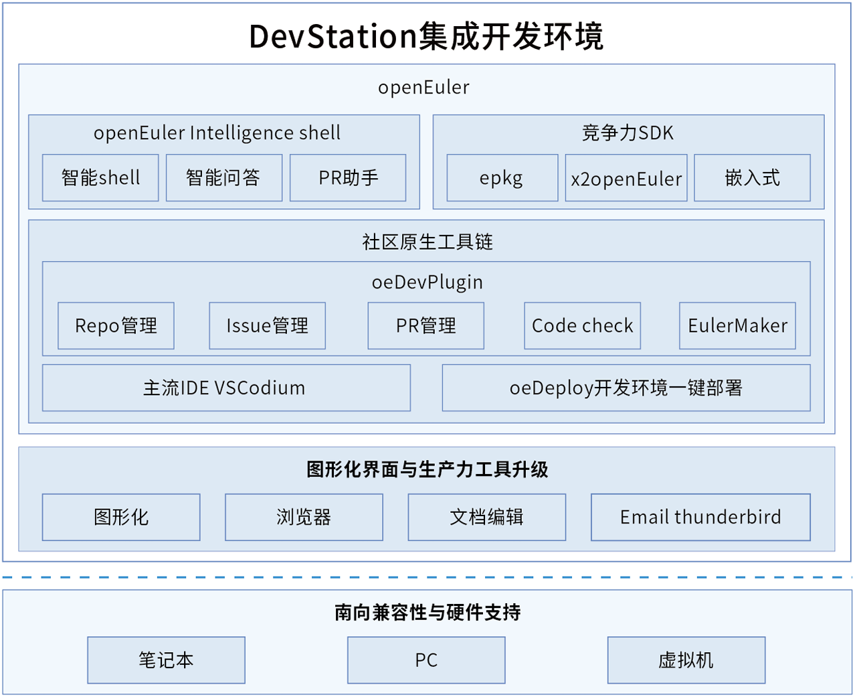Click the 南向兼容性与硬件支持 heading

pos(427,612)
